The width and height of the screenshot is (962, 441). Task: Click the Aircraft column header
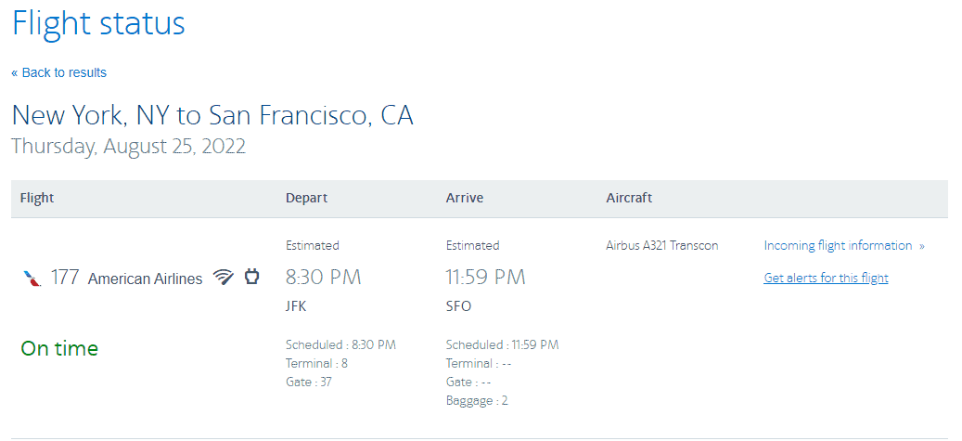click(629, 199)
